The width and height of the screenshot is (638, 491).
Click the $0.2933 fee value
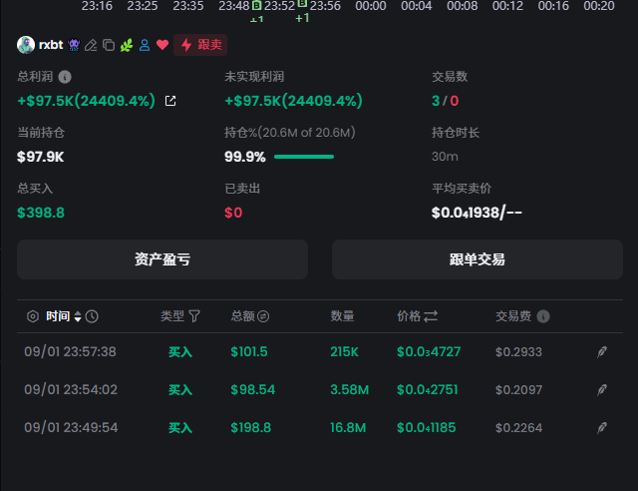[518, 351]
